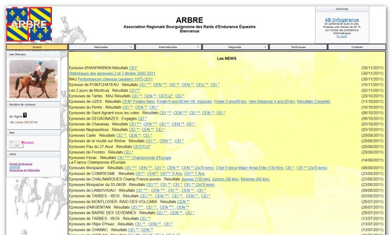
Task: Open COMPIEGNE CEI** 7 Ans link
Action: click(x=194, y=174)
